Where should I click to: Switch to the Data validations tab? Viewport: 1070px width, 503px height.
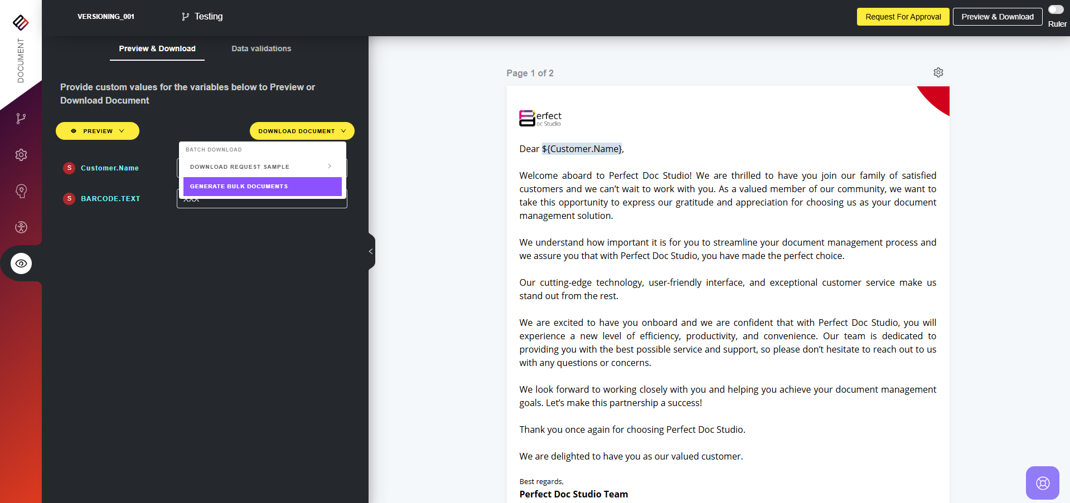tap(261, 48)
